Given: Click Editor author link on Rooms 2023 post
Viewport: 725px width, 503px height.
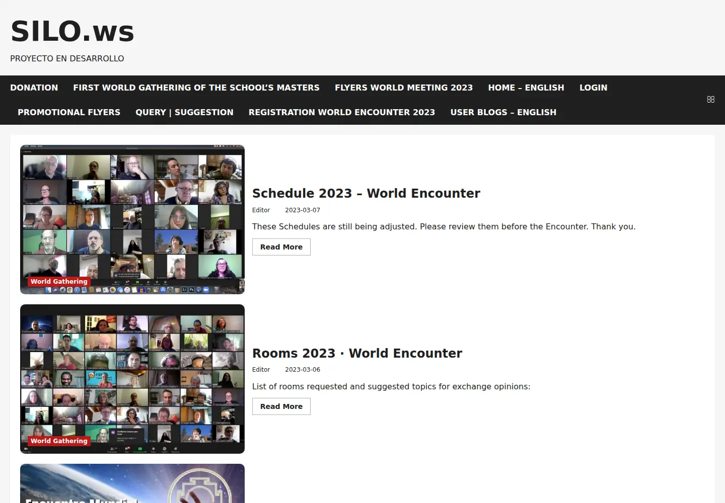Looking at the screenshot, I should tap(261, 370).
